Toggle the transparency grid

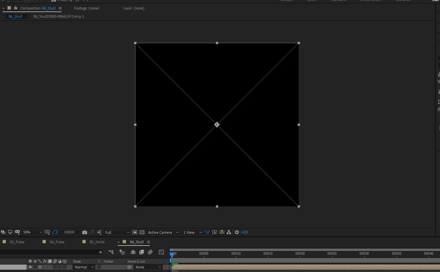pyautogui.click(x=142, y=232)
